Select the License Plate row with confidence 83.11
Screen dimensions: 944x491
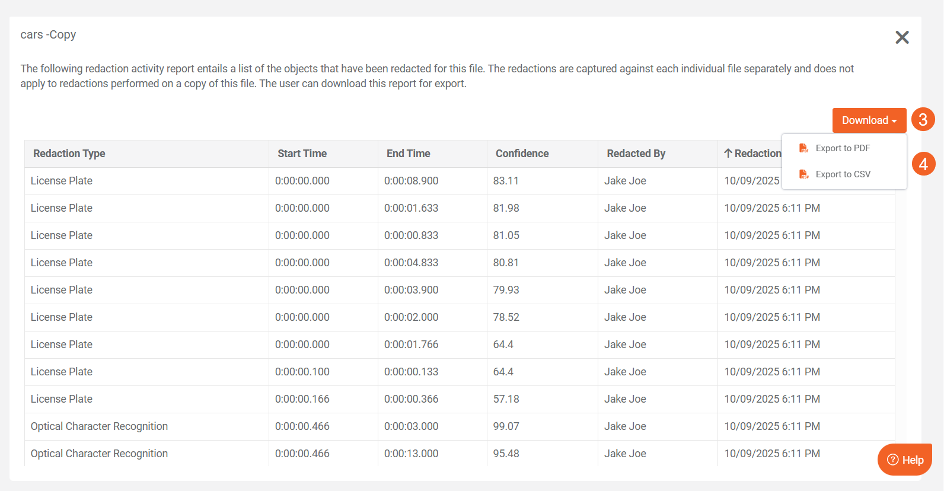pyautogui.click(x=62, y=181)
